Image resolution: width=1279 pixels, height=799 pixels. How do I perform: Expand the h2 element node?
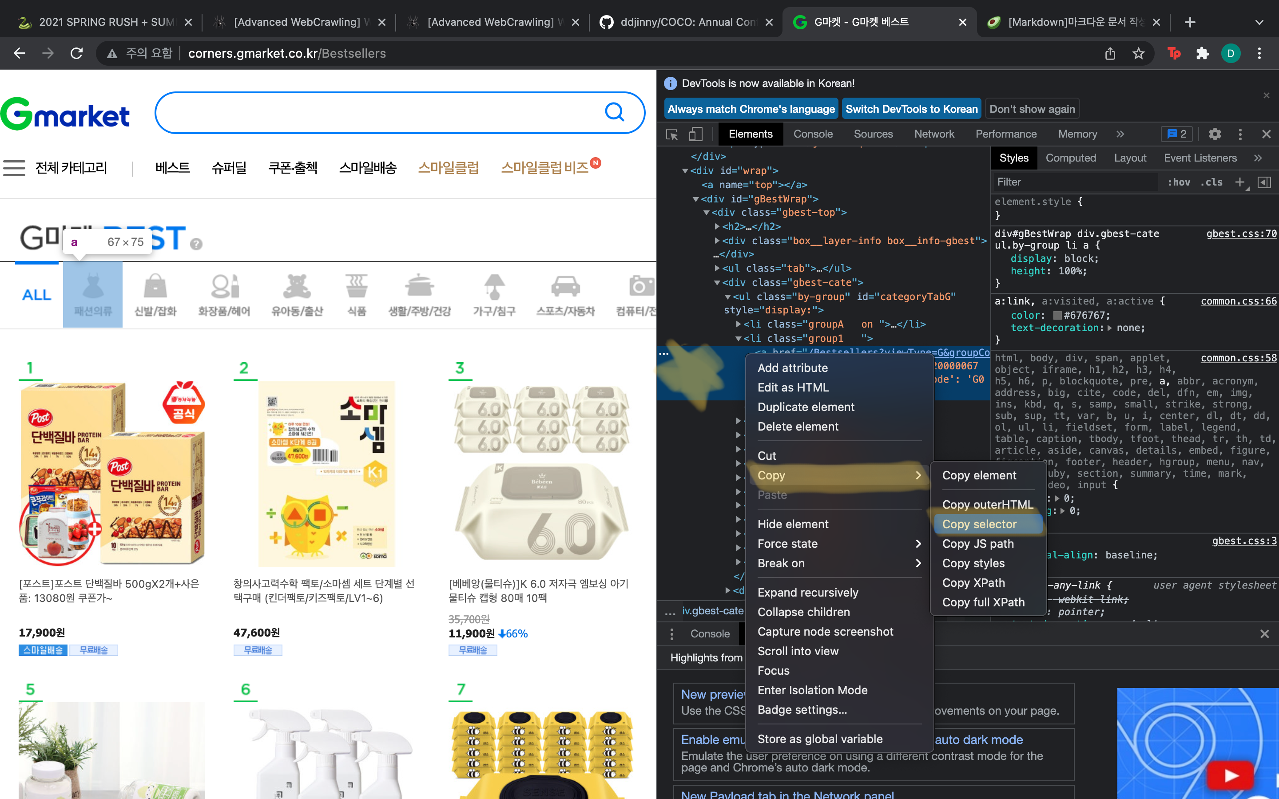pyautogui.click(x=717, y=227)
